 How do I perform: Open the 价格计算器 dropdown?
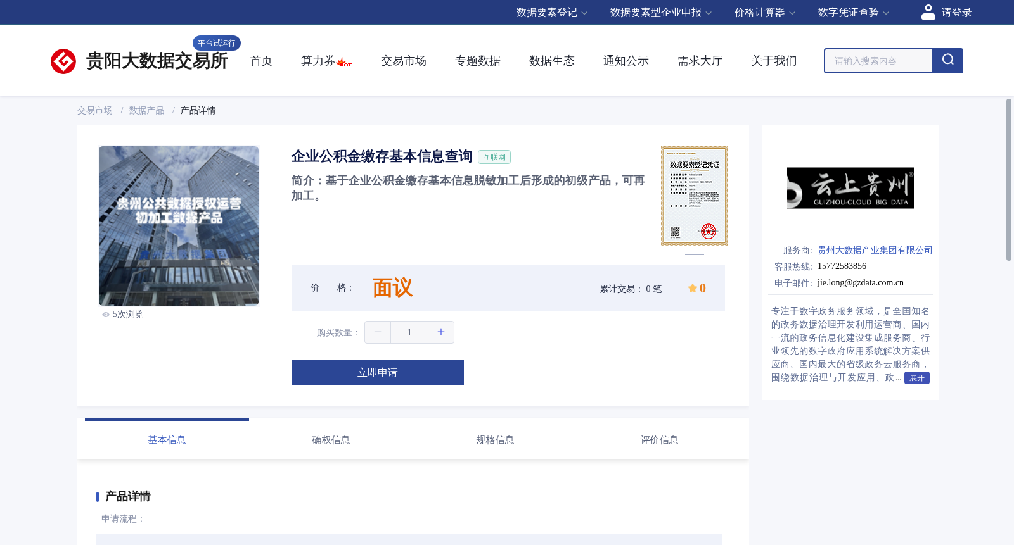point(765,13)
